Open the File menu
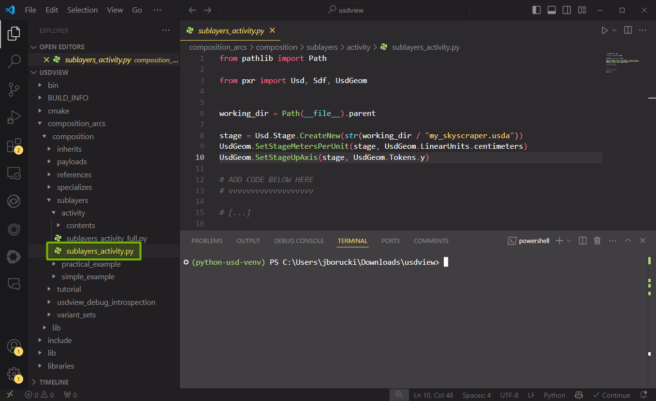Image resolution: width=656 pixels, height=401 pixels. [30, 10]
